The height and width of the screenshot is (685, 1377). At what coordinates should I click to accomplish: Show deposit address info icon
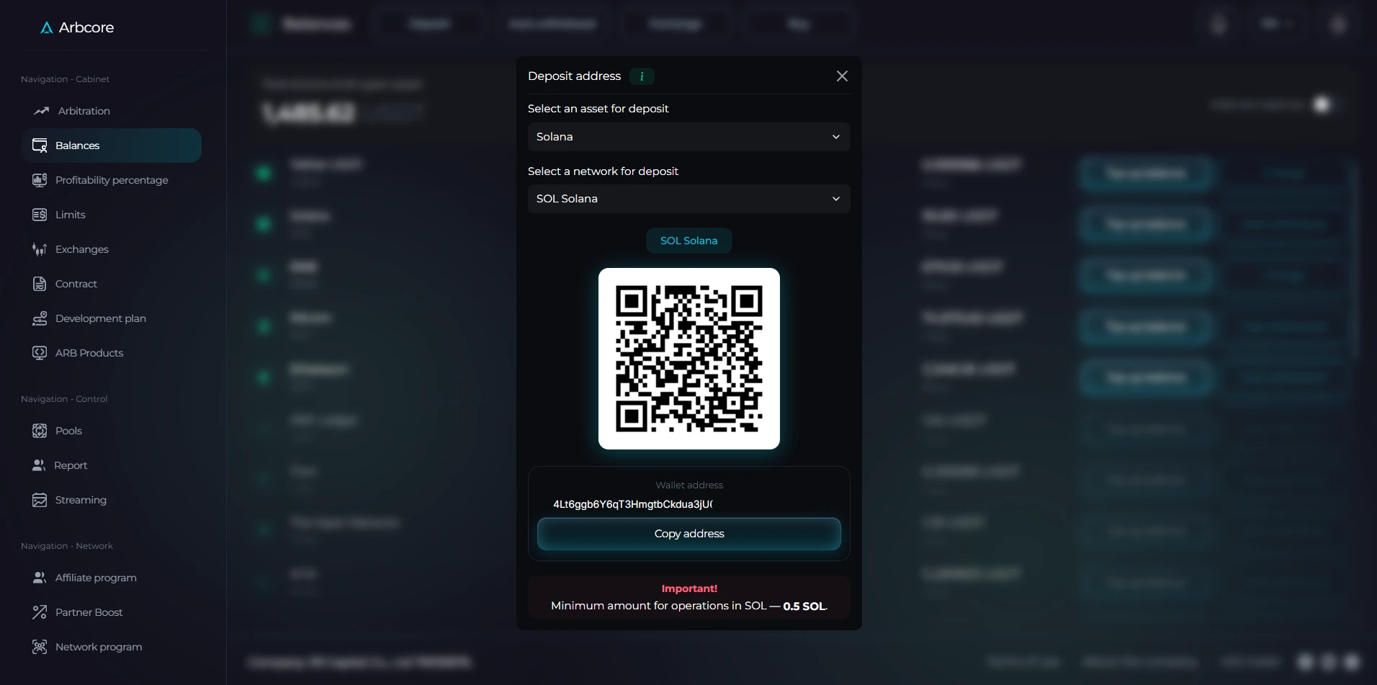pos(642,76)
